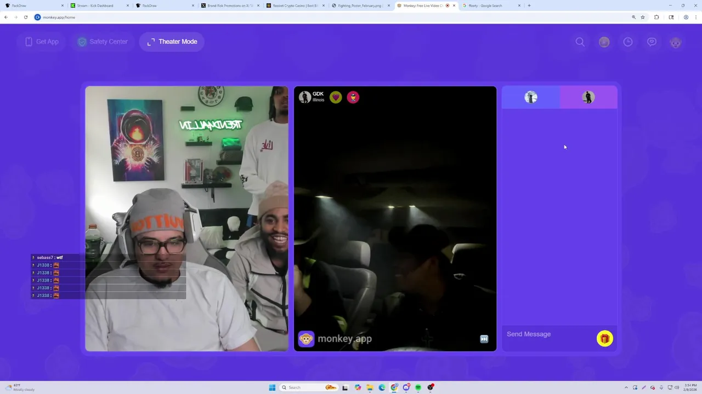Image resolution: width=702 pixels, height=394 pixels.
Task: Open Chrome side panel icon
Action: [x=671, y=17]
